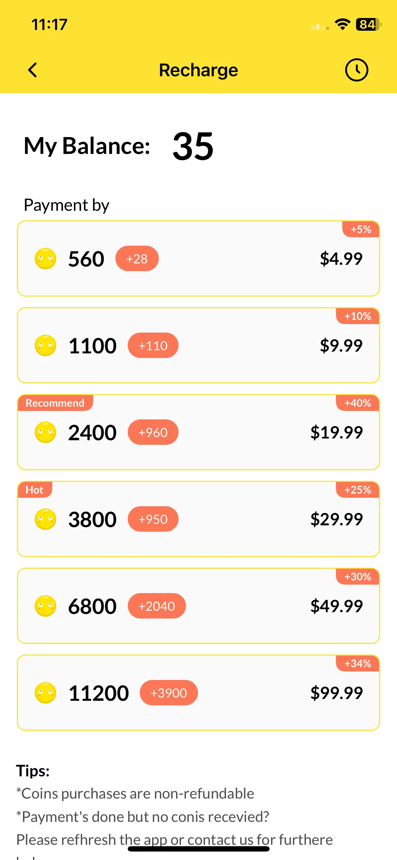Tap the Wi-Fi status icon

coord(342,24)
